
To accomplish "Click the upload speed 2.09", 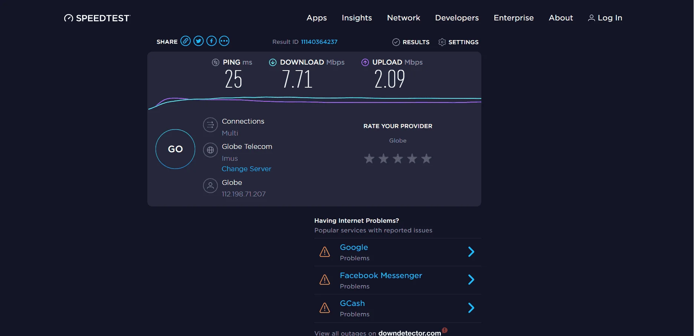I will 390,79.
